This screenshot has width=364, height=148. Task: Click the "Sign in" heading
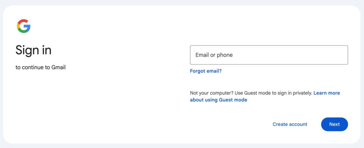33,50
